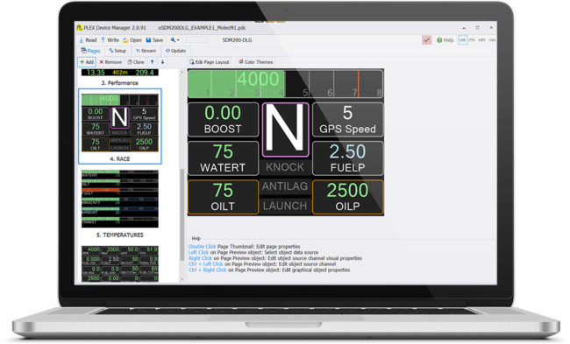Toggle the ETH connection mode
This screenshot has height=344, width=570.
click(x=472, y=40)
